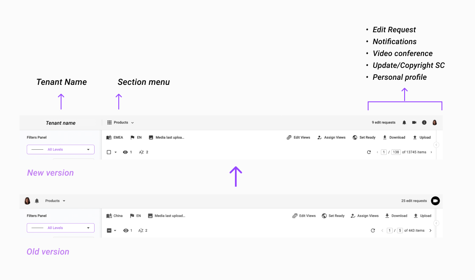Click bell icon in old version header

coord(37,201)
